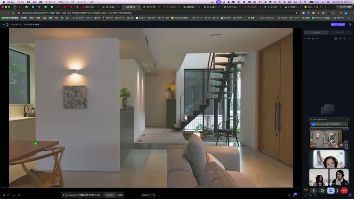
Task: Go back using the Frame.io back chevron
Action: 4,24
